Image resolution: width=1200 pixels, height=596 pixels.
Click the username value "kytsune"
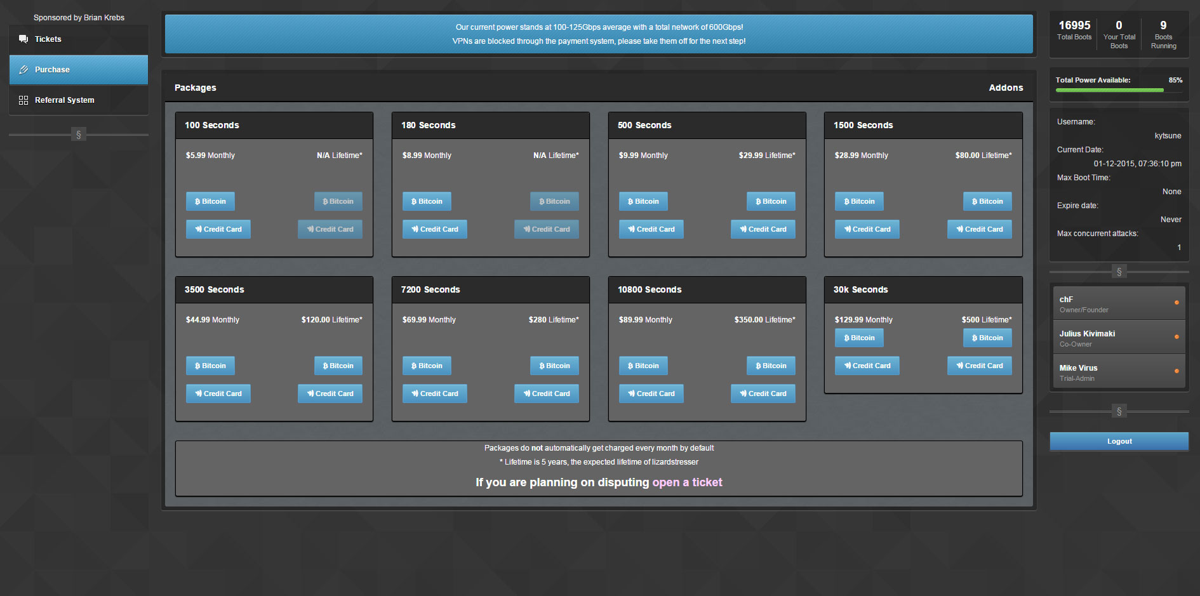click(1168, 136)
